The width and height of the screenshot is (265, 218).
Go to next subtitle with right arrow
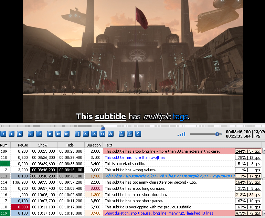[39, 134]
